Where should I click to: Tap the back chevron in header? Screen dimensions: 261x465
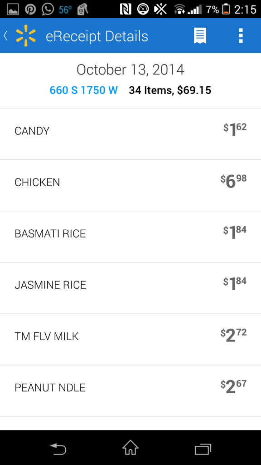tap(5, 36)
